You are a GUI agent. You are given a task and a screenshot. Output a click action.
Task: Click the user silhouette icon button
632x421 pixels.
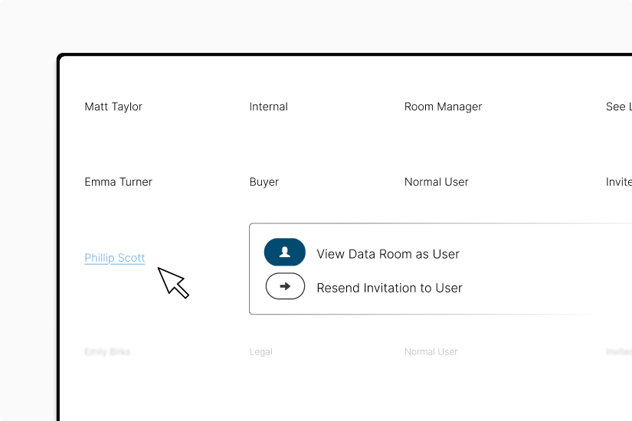pyautogui.click(x=284, y=252)
